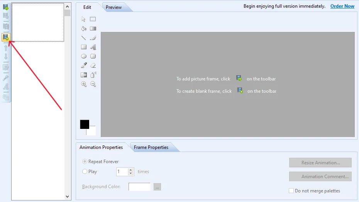Image resolution: width=359 pixels, height=202 pixels.
Task: Open background color picker with '...' button
Action: (157, 187)
